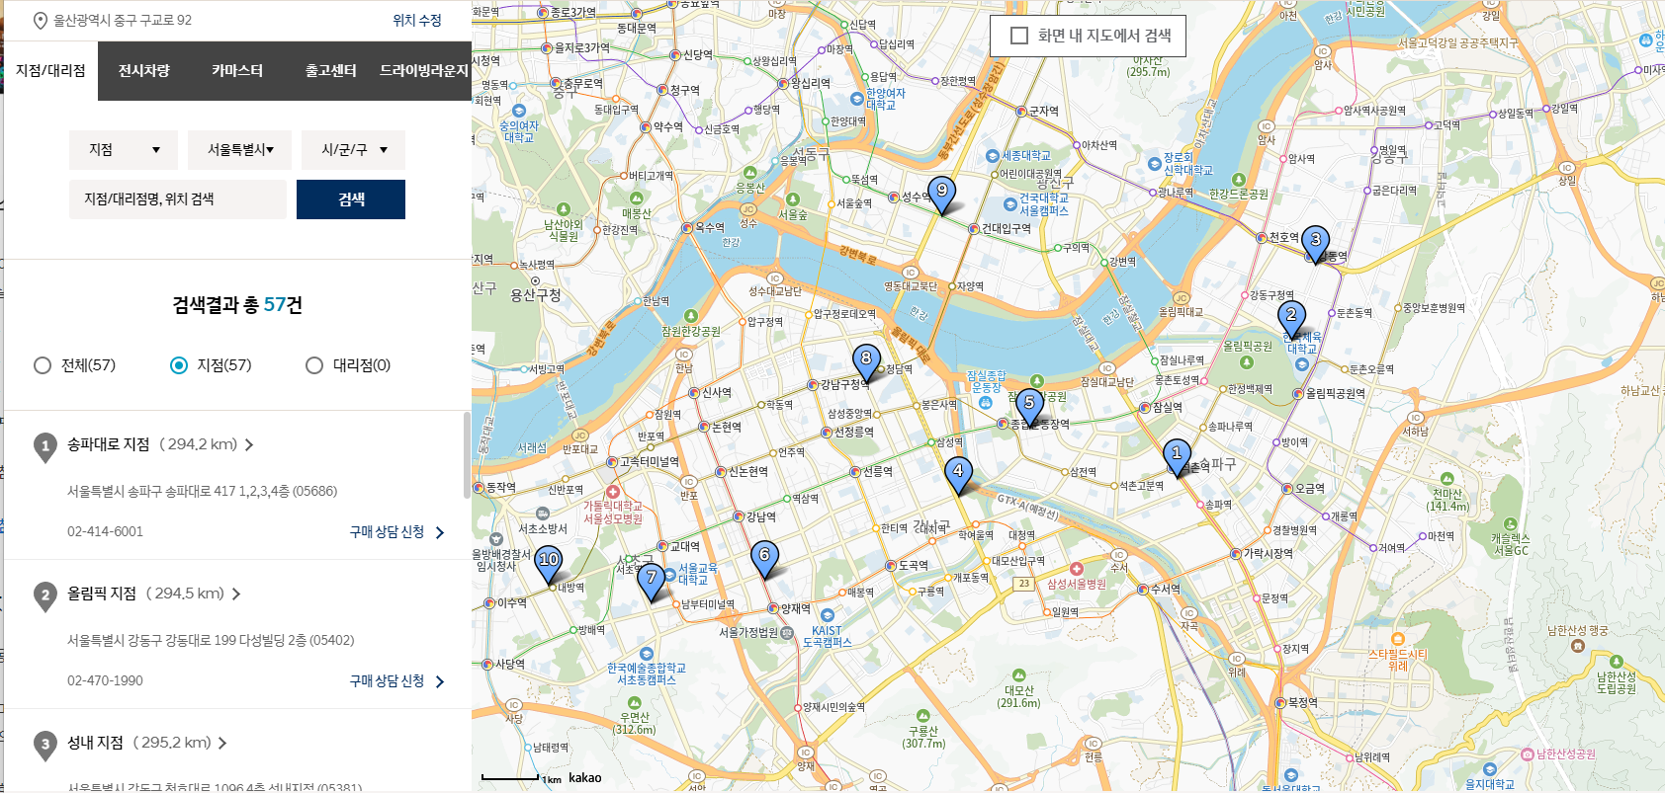Expand 성내 지점 details chevron
Viewport: 1665px width, 793px height.
coord(222,743)
